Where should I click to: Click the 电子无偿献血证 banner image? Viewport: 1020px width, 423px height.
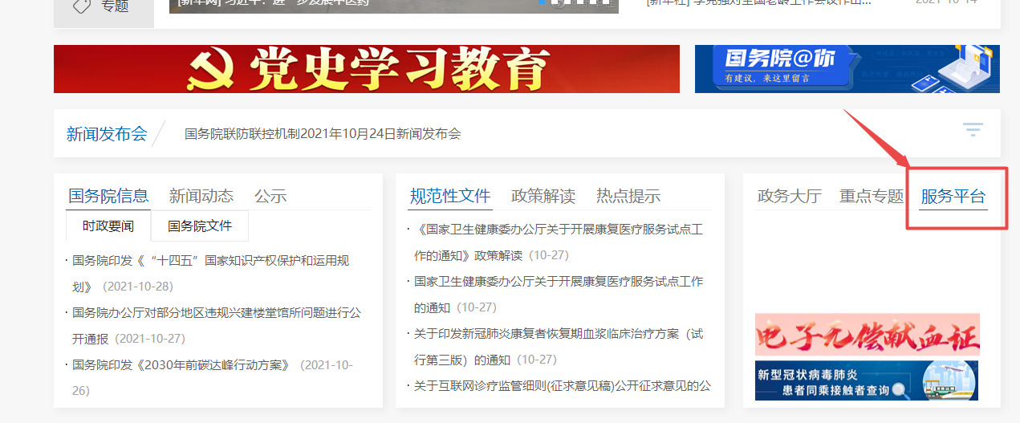tap(867, 334)
